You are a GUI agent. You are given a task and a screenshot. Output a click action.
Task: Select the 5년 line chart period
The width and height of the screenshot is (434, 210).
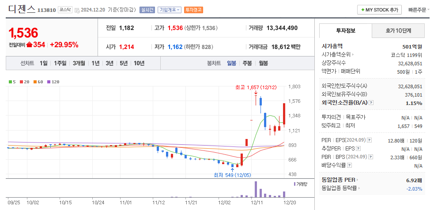click(x=124, y=64)
